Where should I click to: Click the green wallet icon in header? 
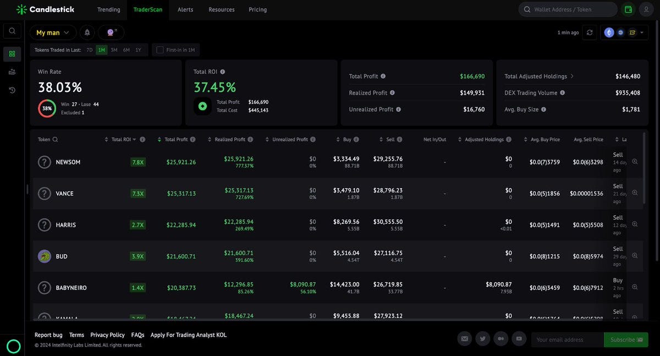[x=628, y=9]
